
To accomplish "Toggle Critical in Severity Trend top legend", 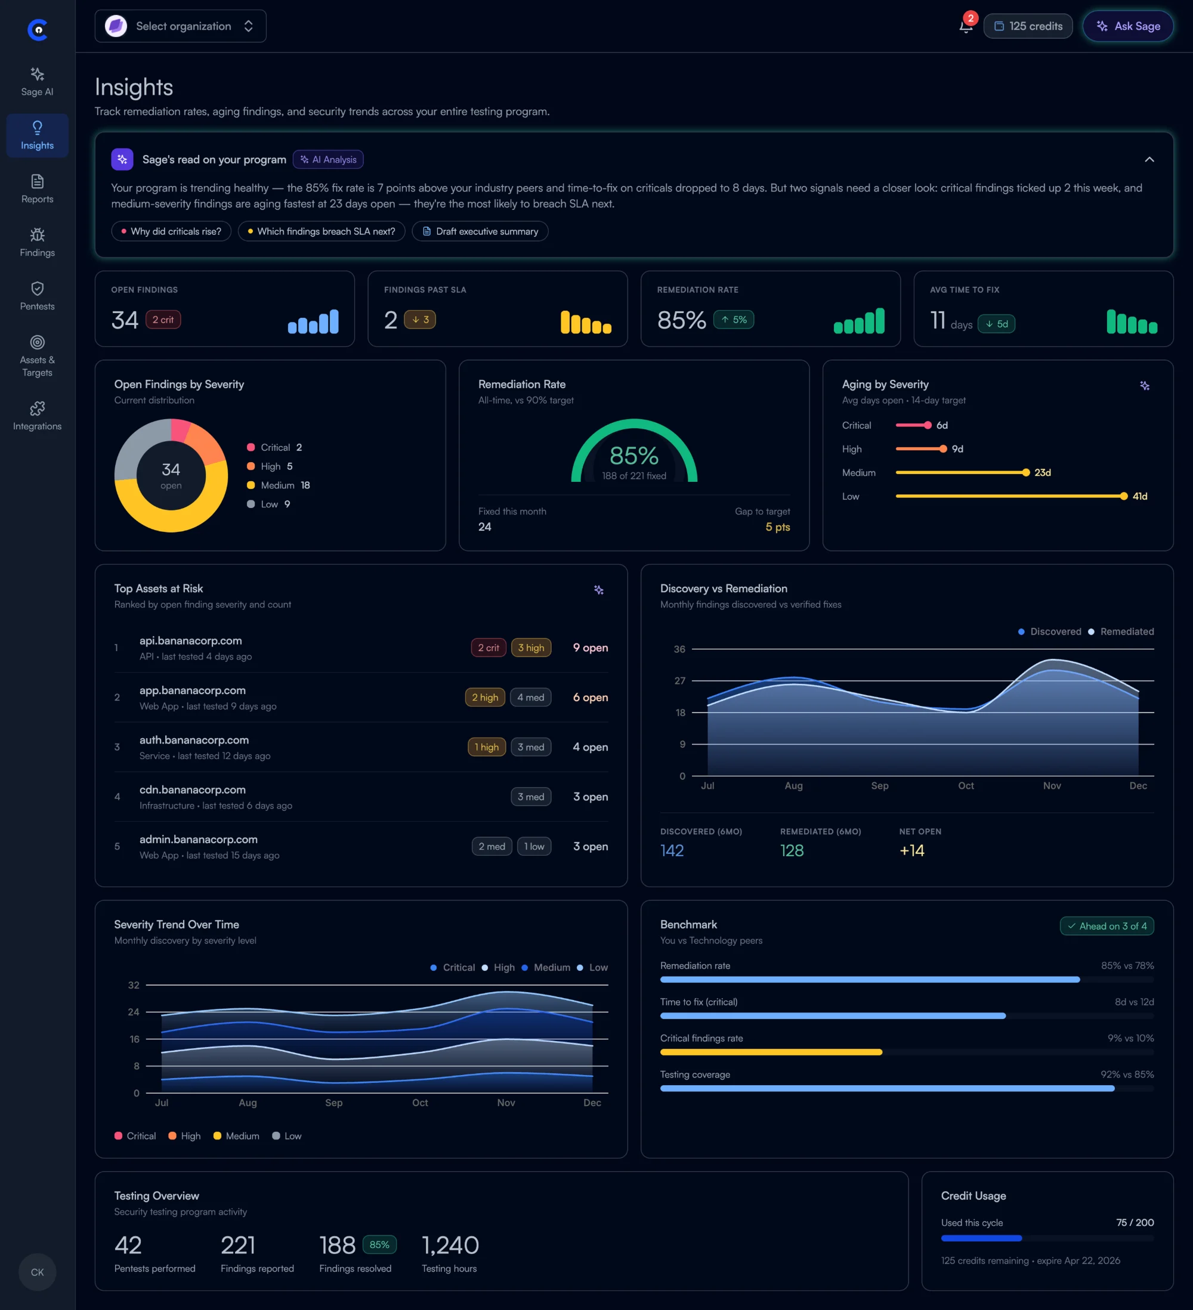I will pyautogui.click(x=453, y=968).
